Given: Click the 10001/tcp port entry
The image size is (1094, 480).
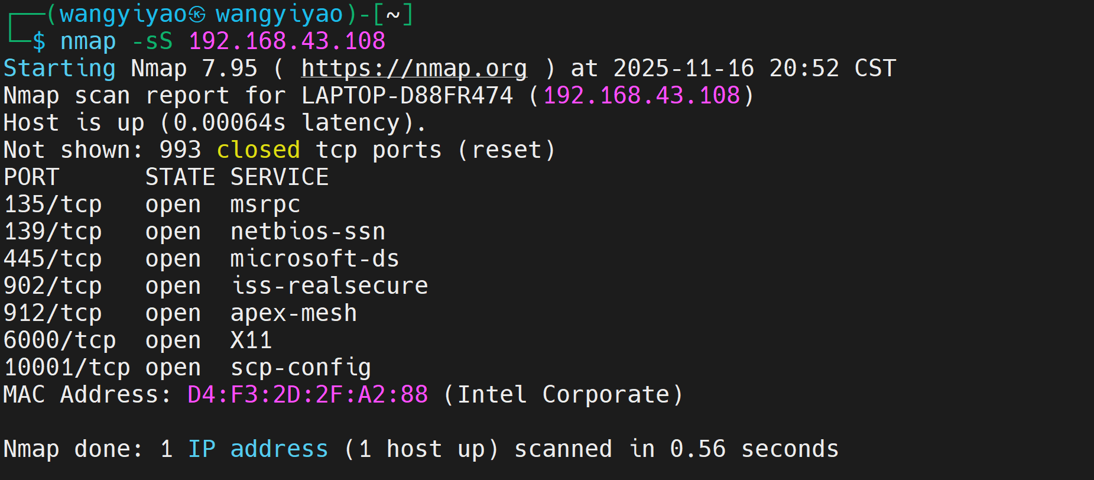Looking at the screenshot, I should 67,368.
